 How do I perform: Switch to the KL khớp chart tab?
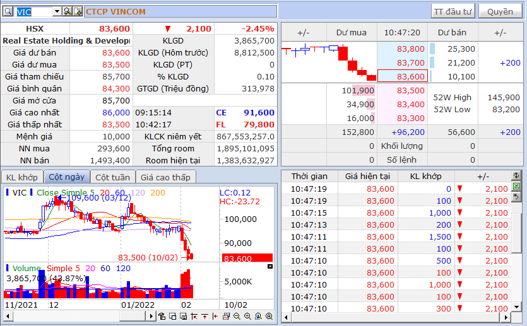(x=22, y=177)
